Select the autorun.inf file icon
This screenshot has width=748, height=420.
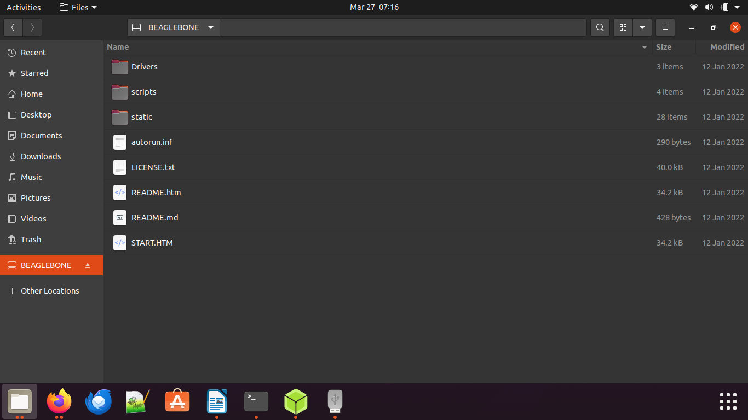120,142
